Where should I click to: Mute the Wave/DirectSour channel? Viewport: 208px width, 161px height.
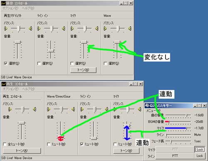[49, 144]
